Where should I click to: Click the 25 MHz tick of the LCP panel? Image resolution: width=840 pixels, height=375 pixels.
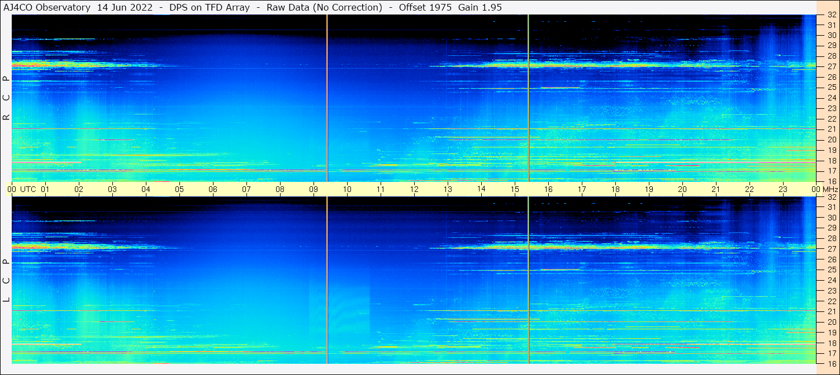[831, 270]
